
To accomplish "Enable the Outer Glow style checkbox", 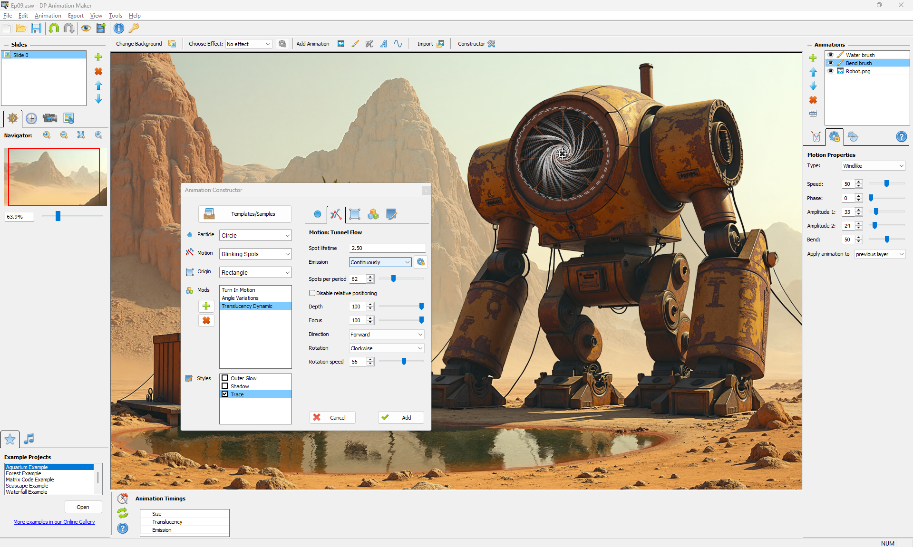I will [x=225, y=378].
